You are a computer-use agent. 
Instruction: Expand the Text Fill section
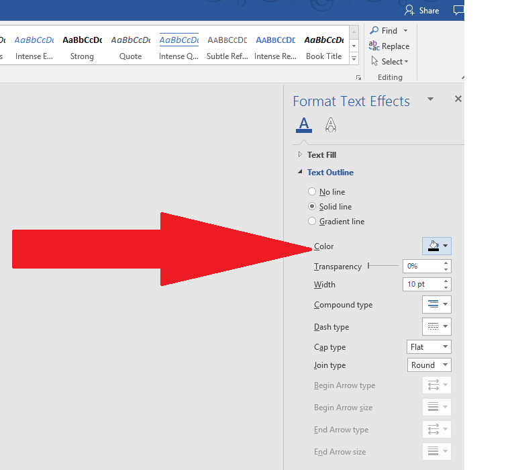300,154
